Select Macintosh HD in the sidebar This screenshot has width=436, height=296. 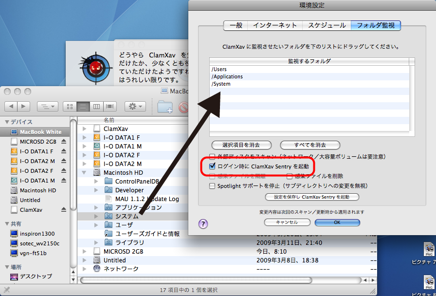tap(35, 190)
